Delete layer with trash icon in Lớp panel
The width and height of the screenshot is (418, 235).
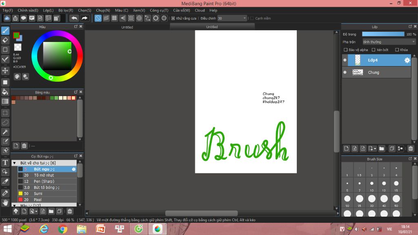click(x=411, y=149)
